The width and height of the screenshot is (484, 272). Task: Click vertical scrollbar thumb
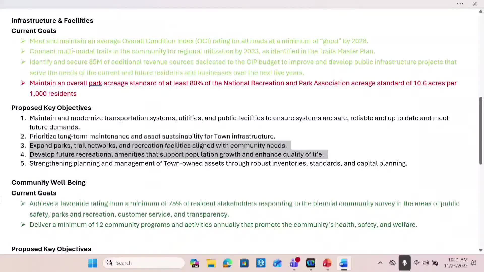480,130
